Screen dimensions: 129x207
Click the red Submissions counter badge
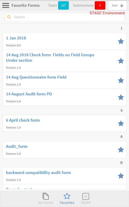100,5
